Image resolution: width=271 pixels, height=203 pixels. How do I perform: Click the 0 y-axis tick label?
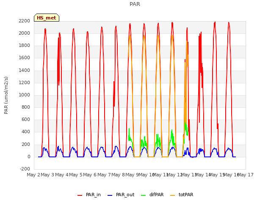pyautogui.click(x=29, y=156)
